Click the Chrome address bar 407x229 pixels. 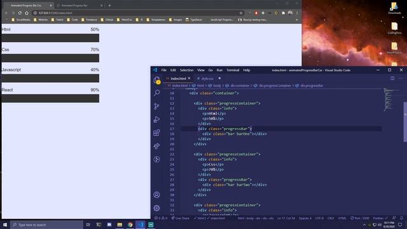tap(139, 13)
